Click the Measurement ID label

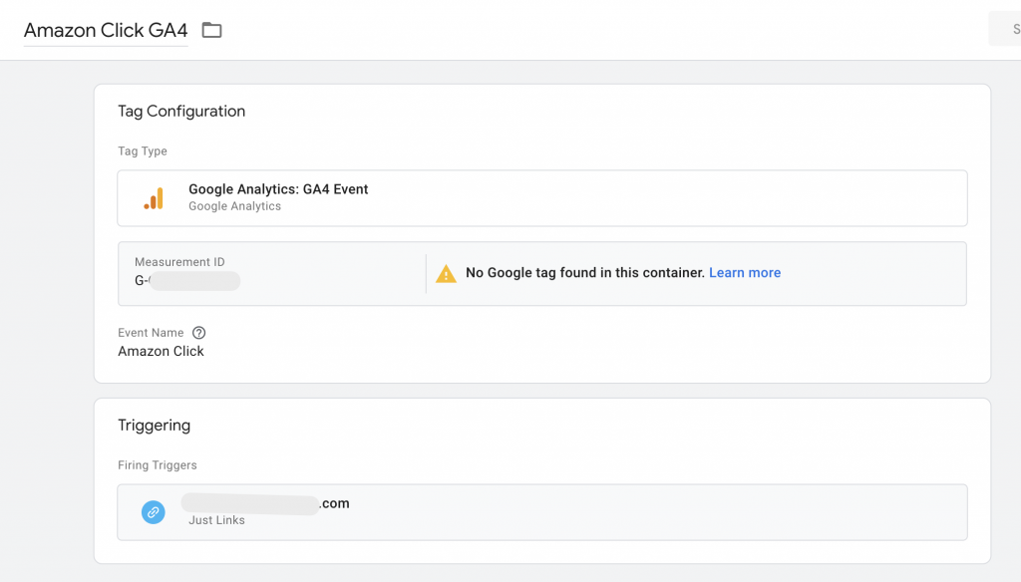click(179, 262)
